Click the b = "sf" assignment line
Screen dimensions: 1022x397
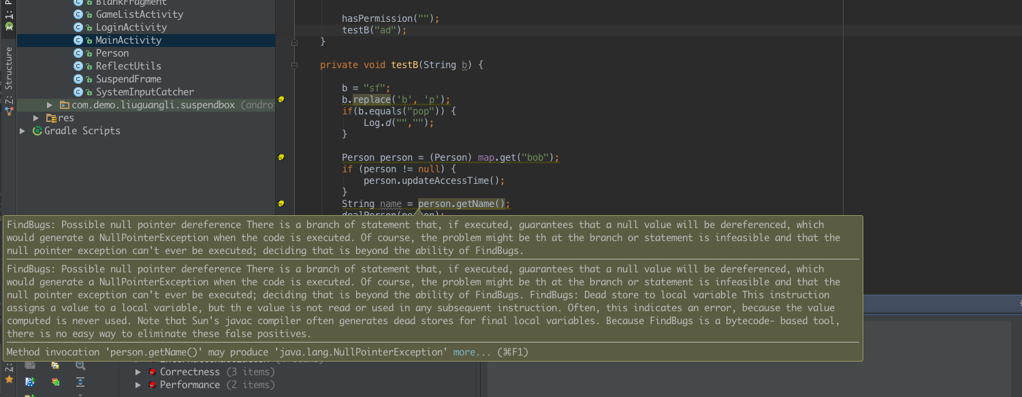coord(366,88)
